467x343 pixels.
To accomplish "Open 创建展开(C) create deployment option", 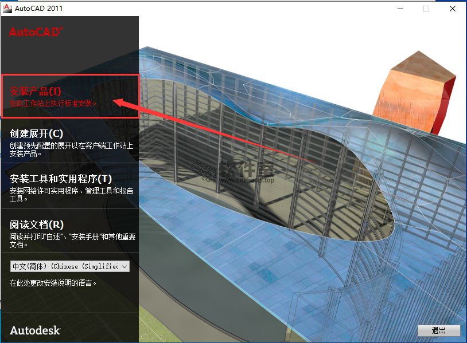I will point(36,133).
